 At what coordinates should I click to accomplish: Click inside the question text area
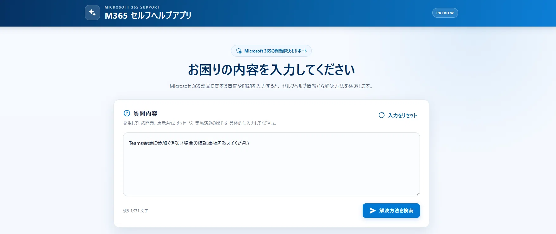272,164
